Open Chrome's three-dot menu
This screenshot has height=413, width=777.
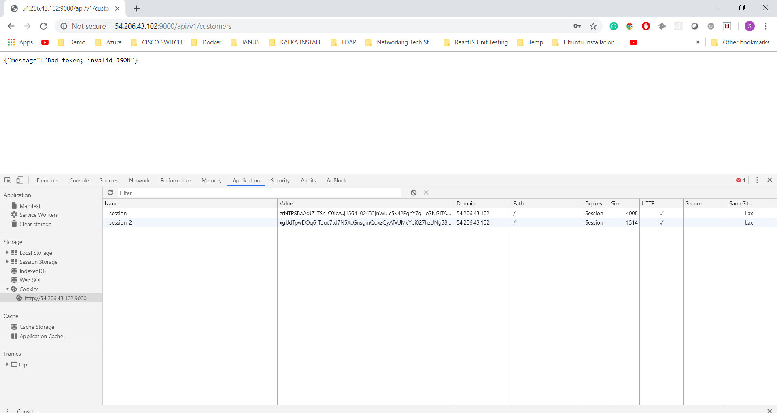click(766, 26)
